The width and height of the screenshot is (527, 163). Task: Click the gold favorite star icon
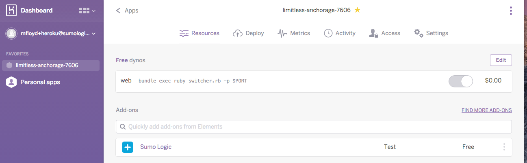click(x=357, y=10)
